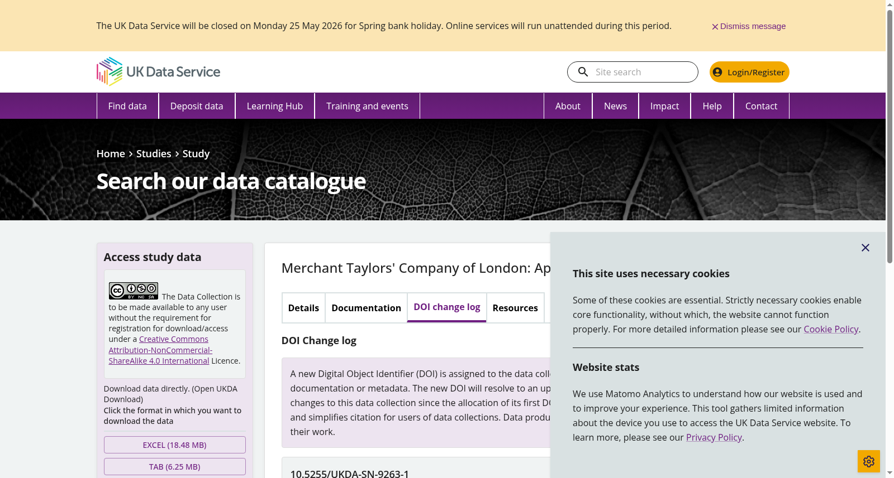Download EXCEL (18.48 MB) format
The height and width of the screenshot is (478, 894).
[x=174, y=445]
